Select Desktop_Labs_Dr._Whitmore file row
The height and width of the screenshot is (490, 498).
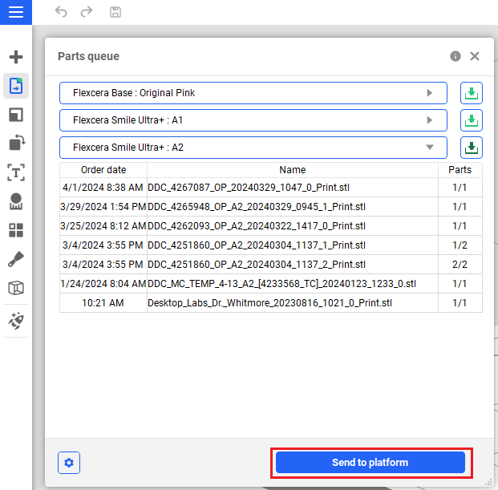(271, 303)
